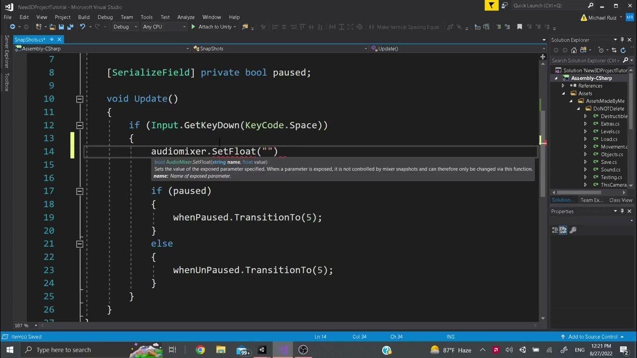
Task: Click the yellow feedback flag icon
Action: pyautogui.click(x=491, y=5)
